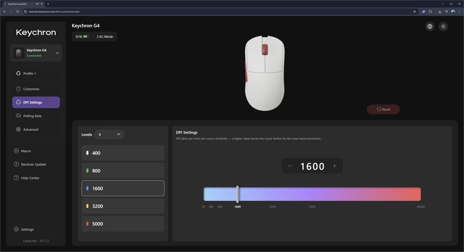
Task: Click the DPI slider handle
Action: (x=238, y=194)
